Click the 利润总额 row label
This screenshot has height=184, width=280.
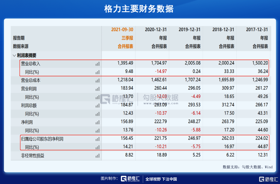click(x=29, y=106)
